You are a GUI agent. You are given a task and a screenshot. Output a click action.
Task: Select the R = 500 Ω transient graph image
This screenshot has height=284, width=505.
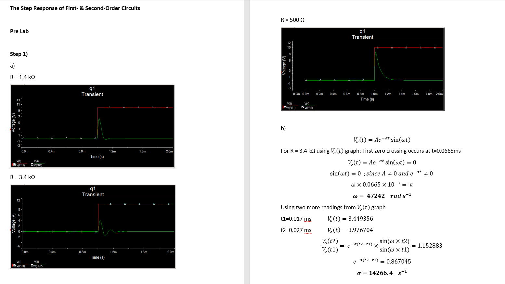click(x=362, y=69)
